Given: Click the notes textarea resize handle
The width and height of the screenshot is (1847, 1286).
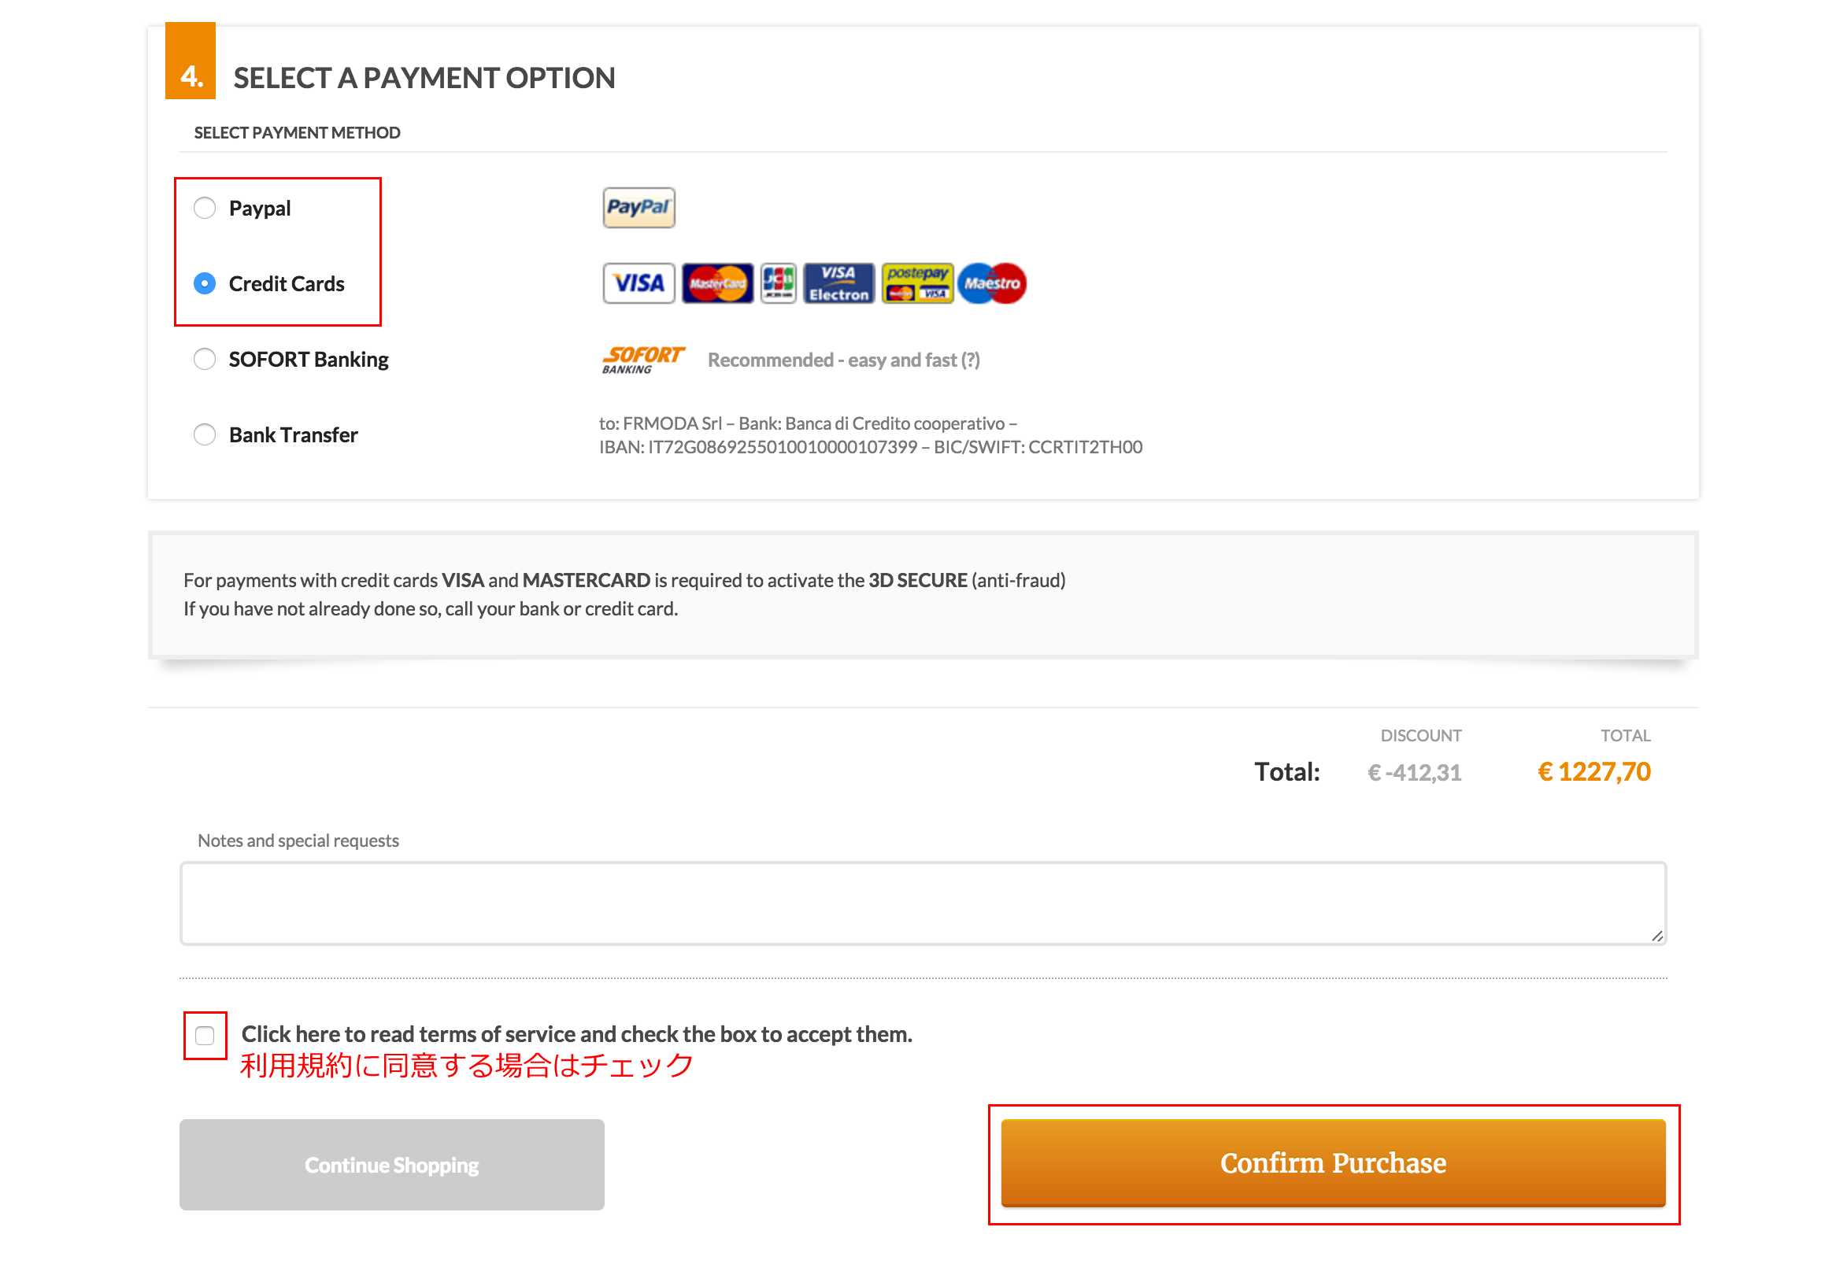Looking at the screenshot, I should coord(1657,935).
